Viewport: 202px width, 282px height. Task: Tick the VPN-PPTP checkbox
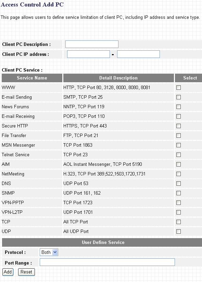point(178,203)
